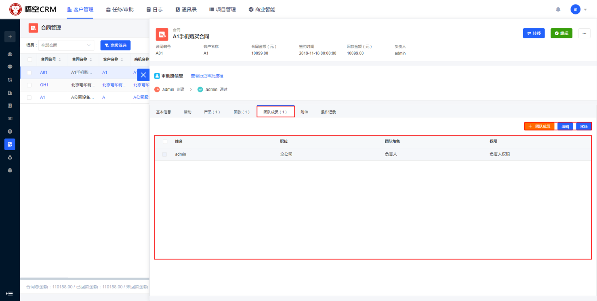Sort by 合同编号 column header arrows
597x301 pixels.
click(x=60, y=59)
